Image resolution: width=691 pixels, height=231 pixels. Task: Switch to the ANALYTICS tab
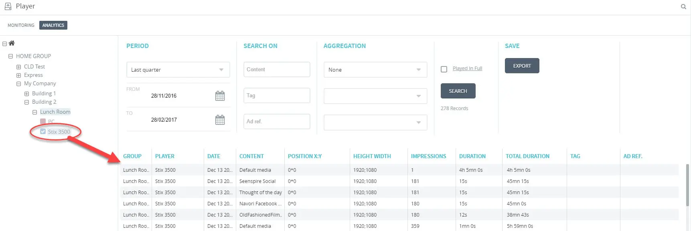point(53,25)
